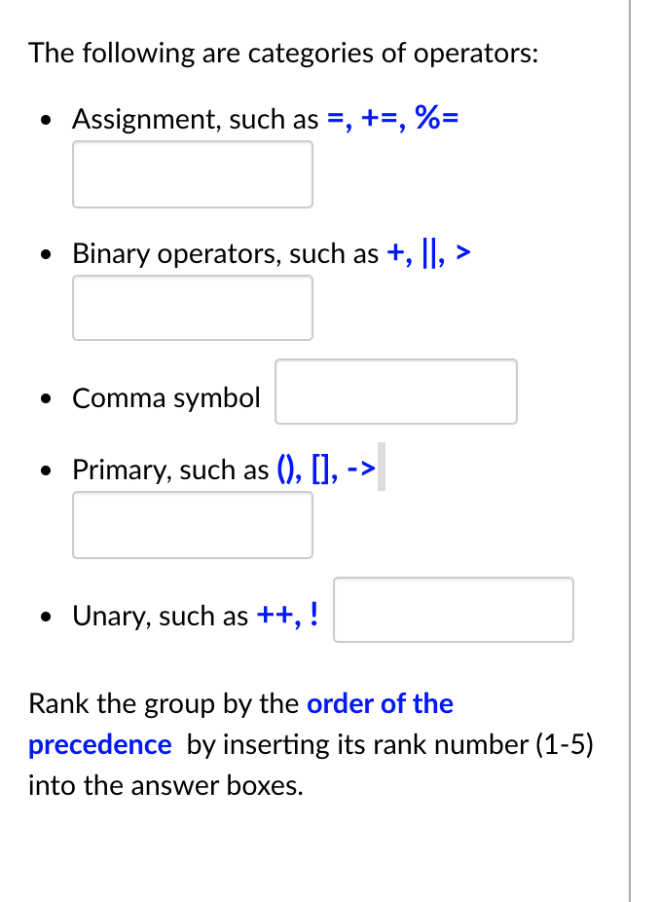Select the blue text '(), [], ->'
The image size is (660, 902).
[x=328, y=469]
